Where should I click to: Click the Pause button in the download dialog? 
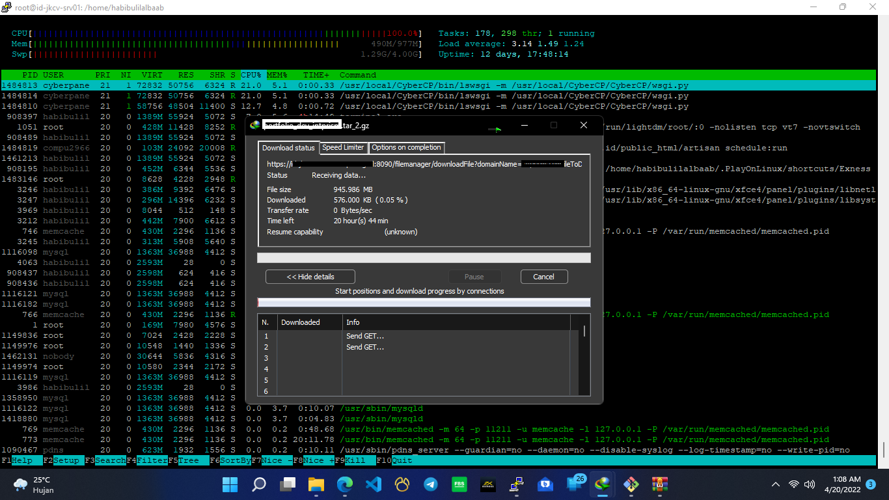(475, 276)
